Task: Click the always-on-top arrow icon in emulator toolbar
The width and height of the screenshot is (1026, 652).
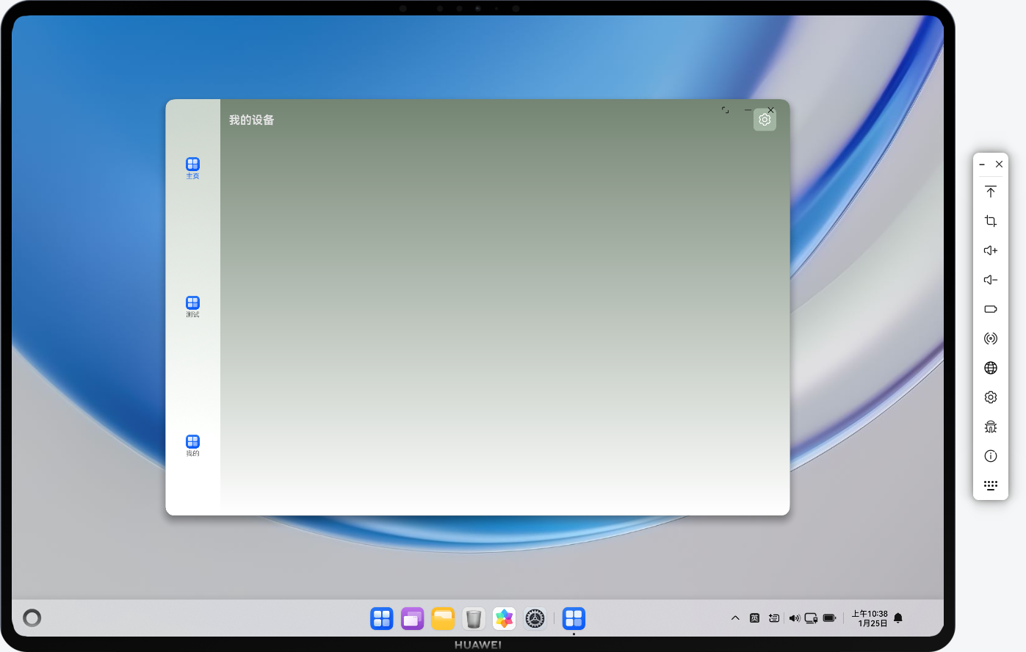Action: tap(990, 192)
